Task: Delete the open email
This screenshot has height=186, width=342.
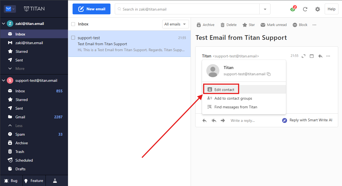Action: pyautogui.click(x=229, y=25)
